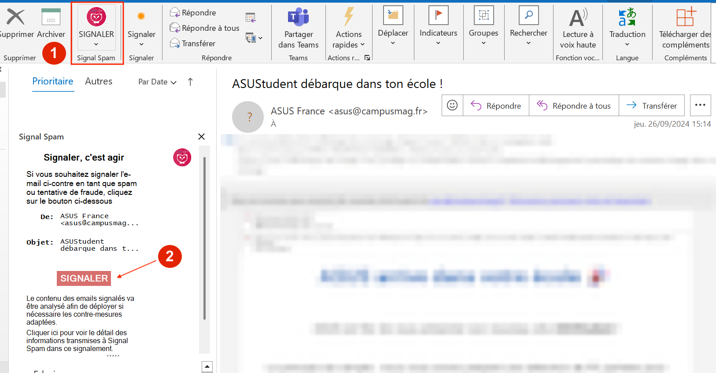Close the Signal Spam pane
716x373 pixels.
[x=202, y=137]
